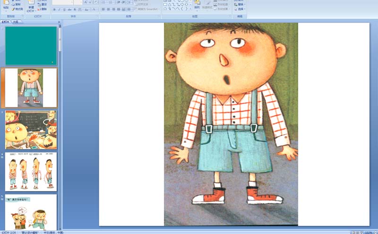
Task: Select the down arrow shape in gallery
Action: click(186, 4)
